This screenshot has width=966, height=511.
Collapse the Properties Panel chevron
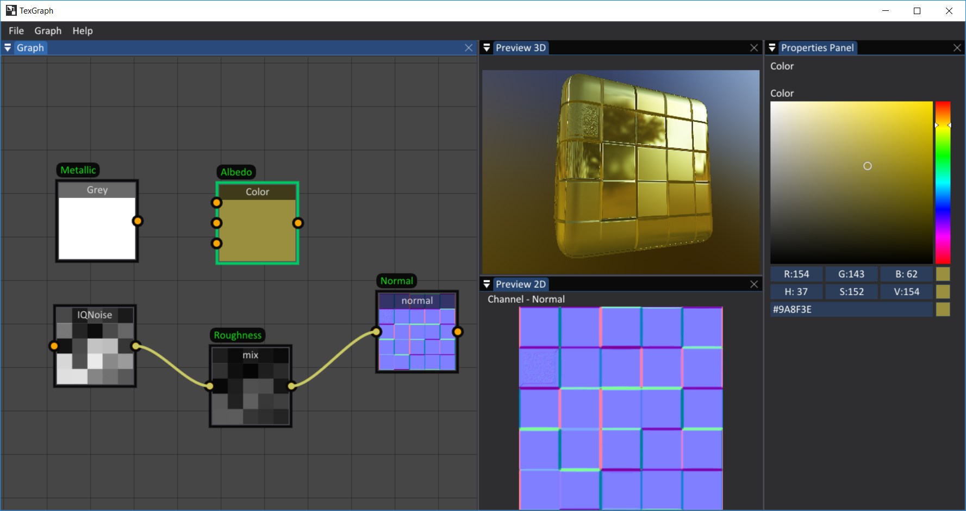pos(772,48)
